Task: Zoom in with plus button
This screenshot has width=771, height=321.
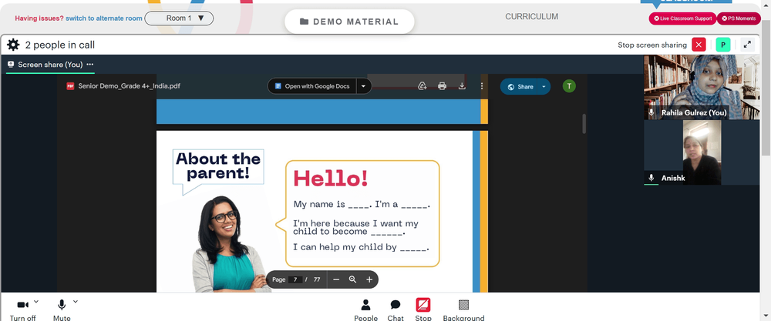Action: click(369, 279)
